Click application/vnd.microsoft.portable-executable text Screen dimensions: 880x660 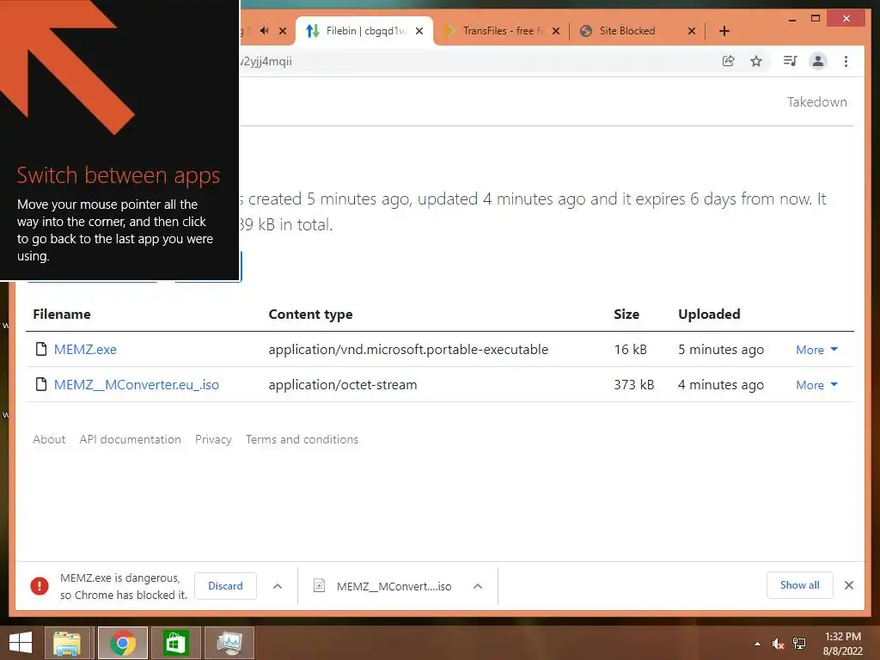tap(408, 350)
